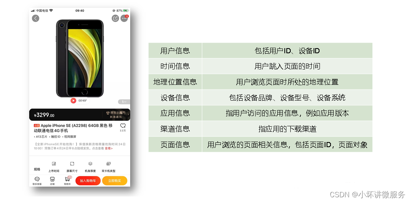
Task: Select the 时间信息 table cell
Action: coord(175,66)
